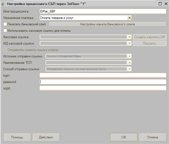Image resolution: width=169 pixels, height=144 pixels.
Task: Check Отправлять клиенту ссылку оплаты
Action: click(x=5, y=50)
